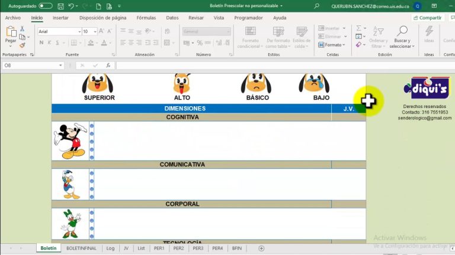This screenshot has height=255, width=455.
Task: Click inside the formula bar
Action: pos(286,66)
